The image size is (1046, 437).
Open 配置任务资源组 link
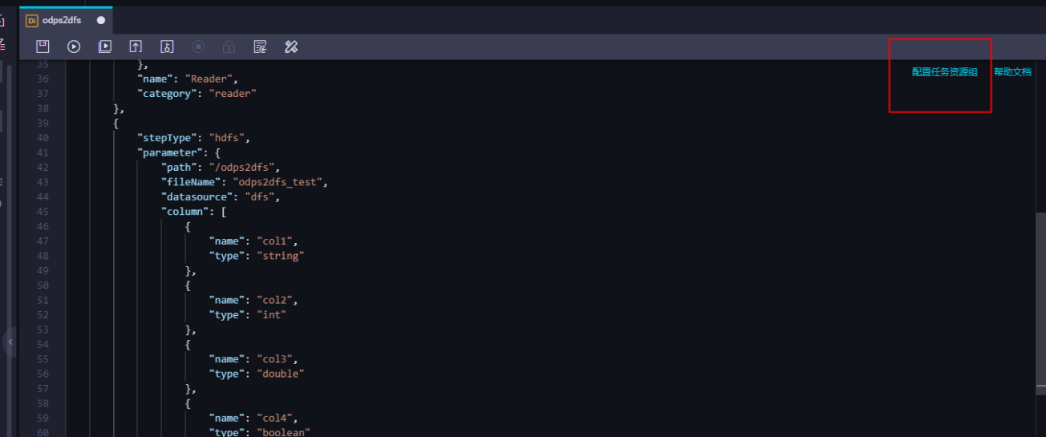(945, 72)
